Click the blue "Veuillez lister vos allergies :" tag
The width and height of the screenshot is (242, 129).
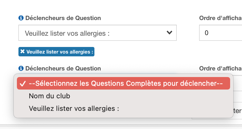(59, 52)
